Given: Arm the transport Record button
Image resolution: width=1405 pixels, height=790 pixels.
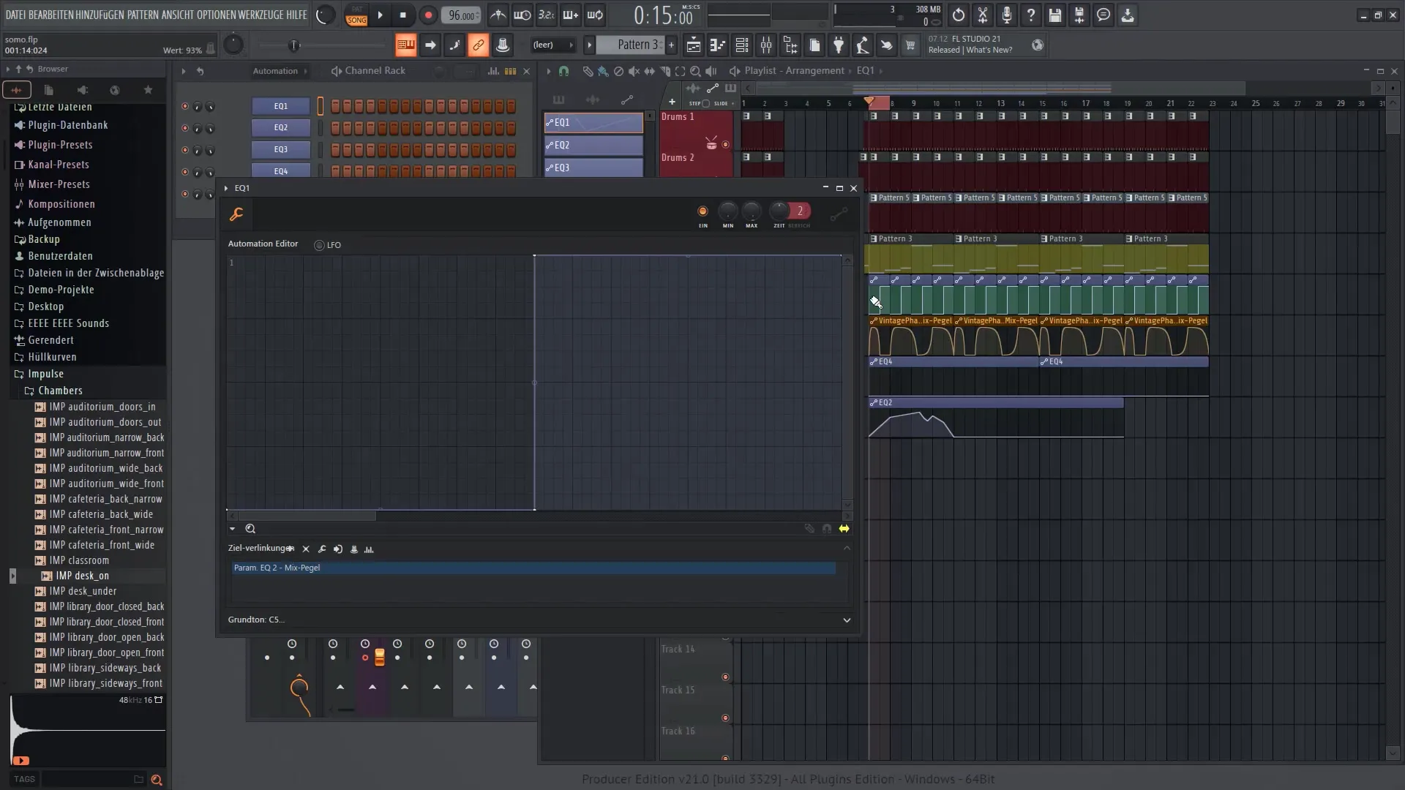Looking at the screenshot, I should pyautogui.click(x=428, y=15).
